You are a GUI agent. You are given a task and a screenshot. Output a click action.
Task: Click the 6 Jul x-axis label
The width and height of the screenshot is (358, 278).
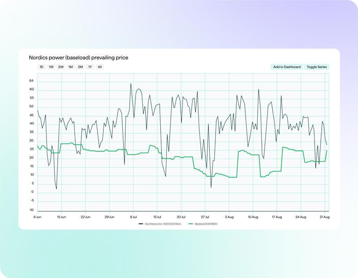click(133, 217)
